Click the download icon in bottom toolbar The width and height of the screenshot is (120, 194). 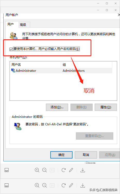[x=83, y=185]
